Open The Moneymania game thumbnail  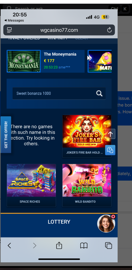(24, 61)
